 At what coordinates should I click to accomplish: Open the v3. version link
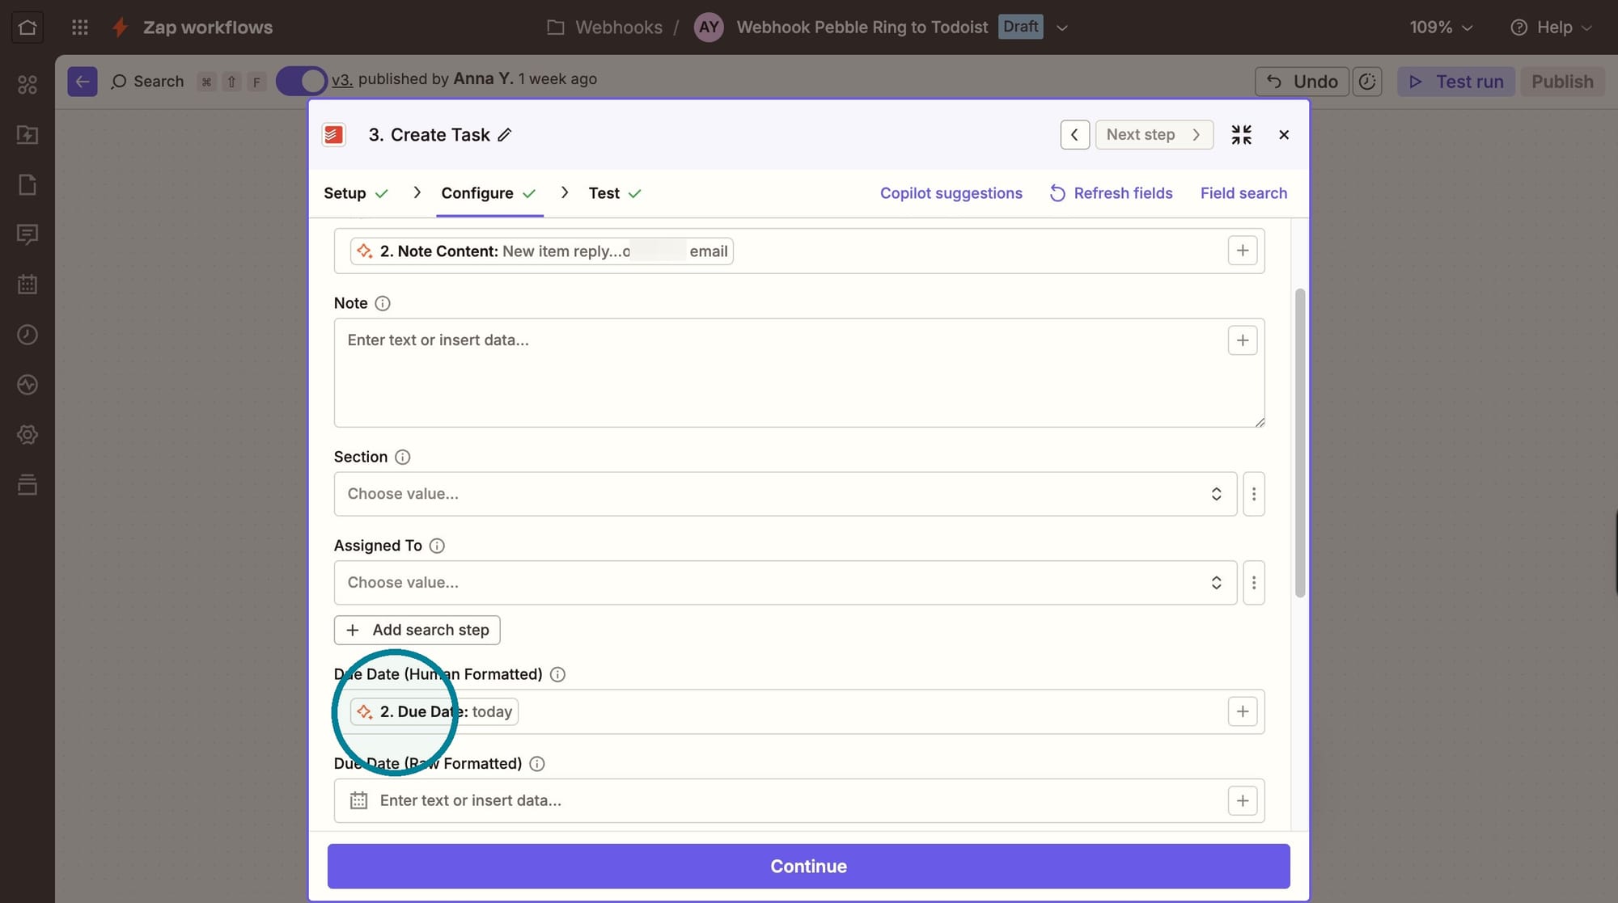pyautogui.click(x=341, y=79)
